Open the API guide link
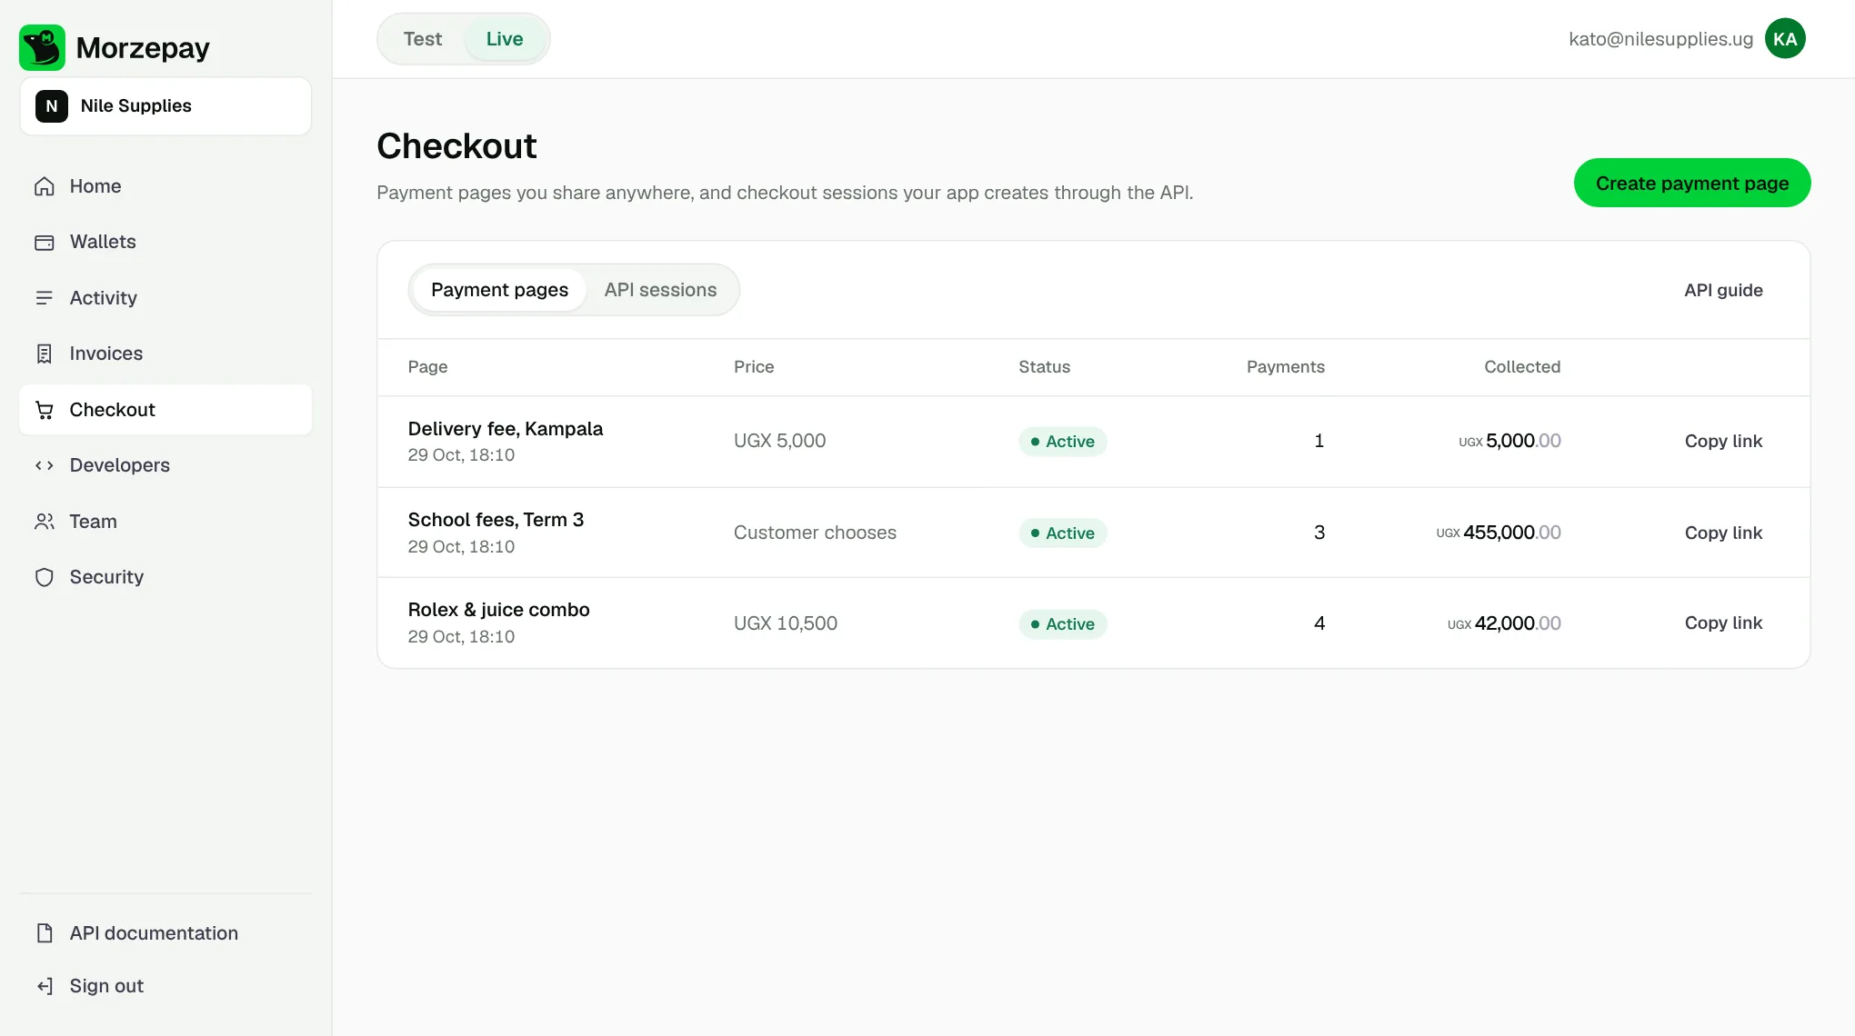1855x1036 pixels. pyautogui.click(x=1723, y=290)
